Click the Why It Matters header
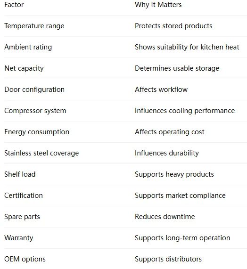The image size is (247, 269). tap(158, 5)
